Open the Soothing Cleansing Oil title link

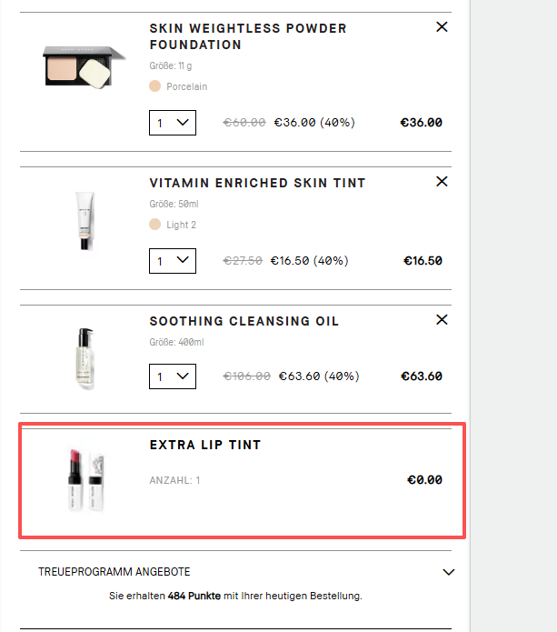244,321
